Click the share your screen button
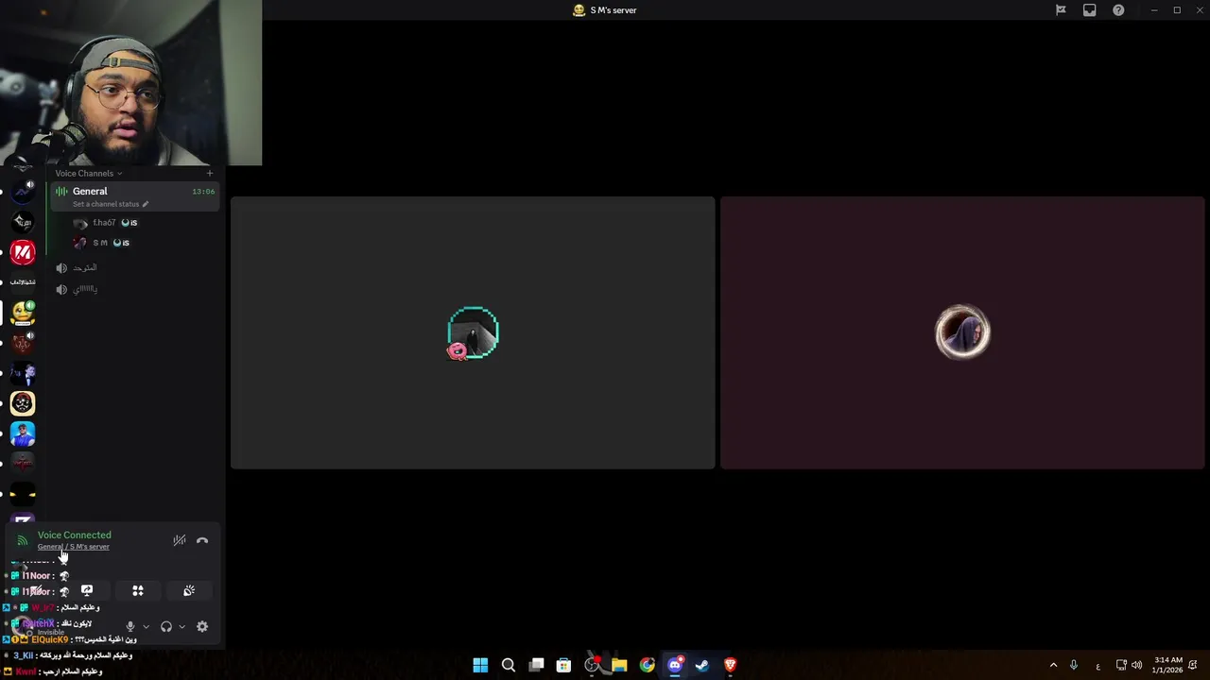 click(87, 590)
